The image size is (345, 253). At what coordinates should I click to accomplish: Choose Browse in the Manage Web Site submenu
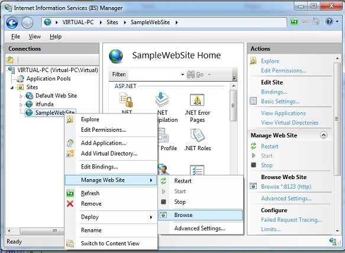tap(201, 215)
